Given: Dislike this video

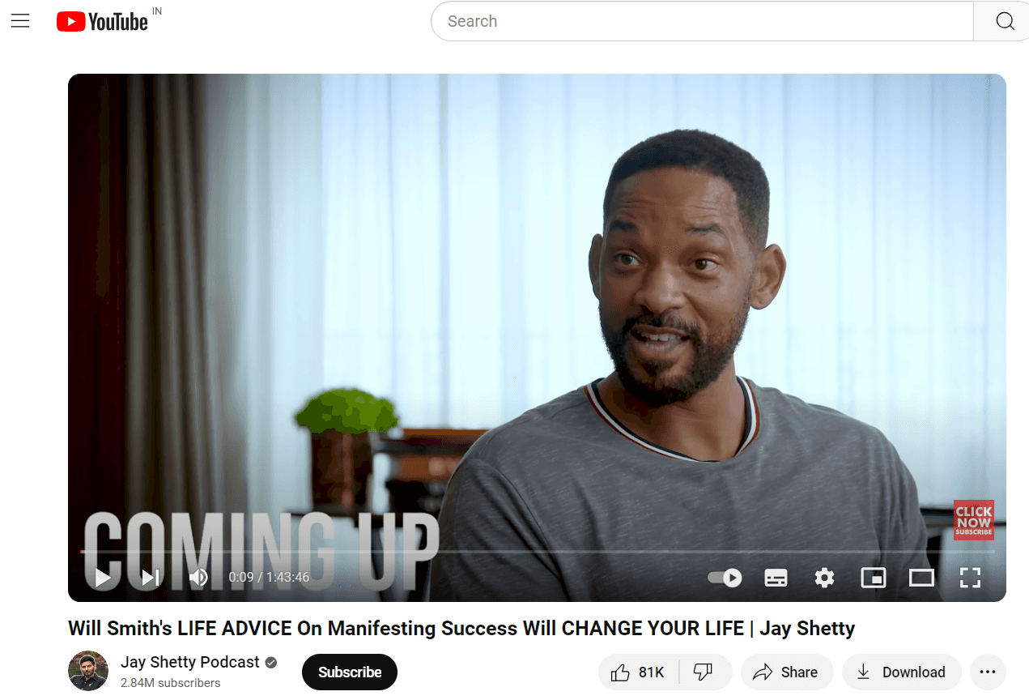Looking at the screenshot, I should pyautogui.click(x=704, y=672).
